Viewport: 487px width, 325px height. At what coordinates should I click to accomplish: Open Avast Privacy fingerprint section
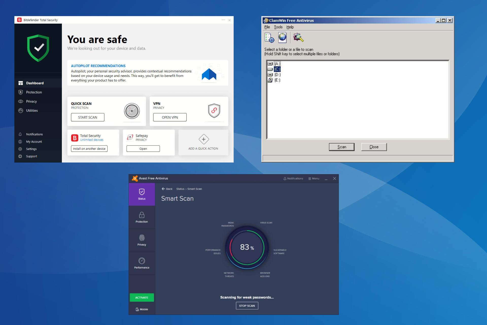142,240
